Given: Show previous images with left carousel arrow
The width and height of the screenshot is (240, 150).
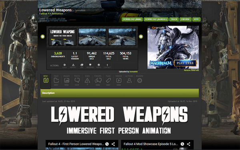Looking at the screenshot, I should pyautogui.click(x=42, y=36).
